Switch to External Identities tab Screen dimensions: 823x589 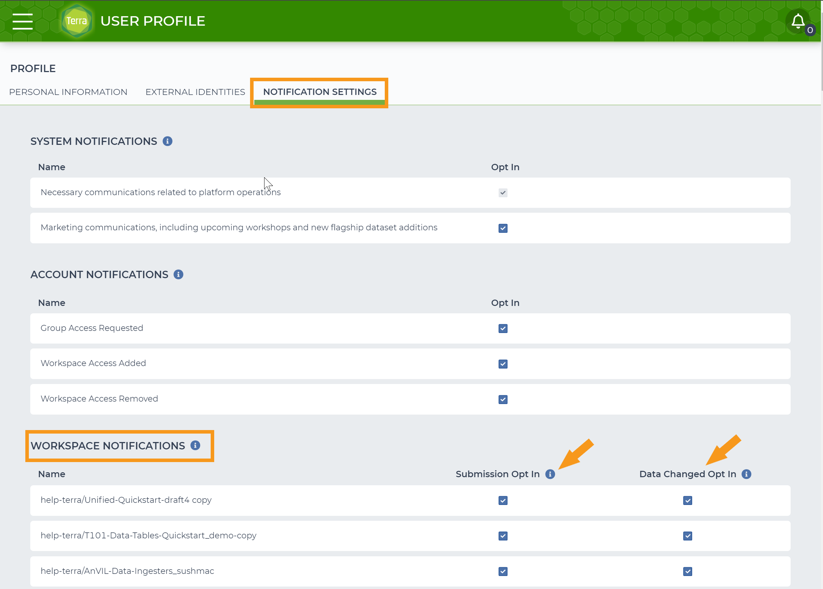195,92
